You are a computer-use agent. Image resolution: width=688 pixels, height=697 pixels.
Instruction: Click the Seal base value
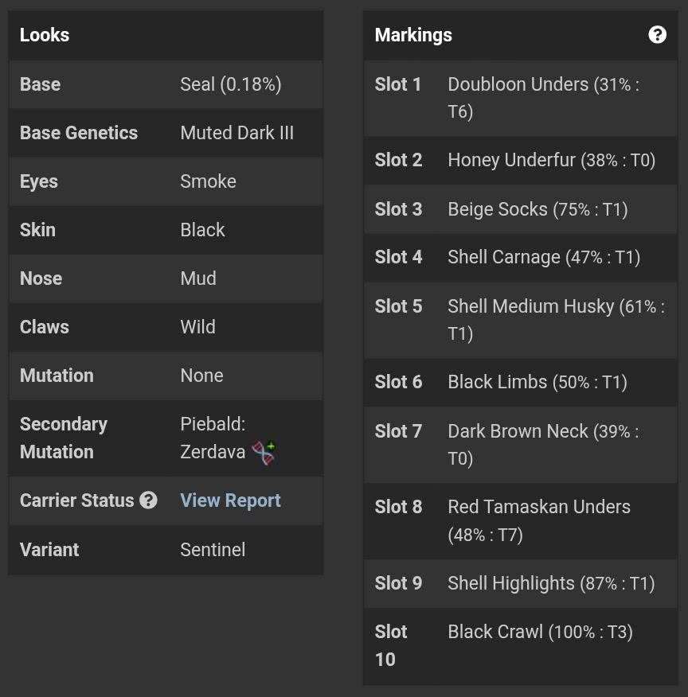[x=231, y=84]
